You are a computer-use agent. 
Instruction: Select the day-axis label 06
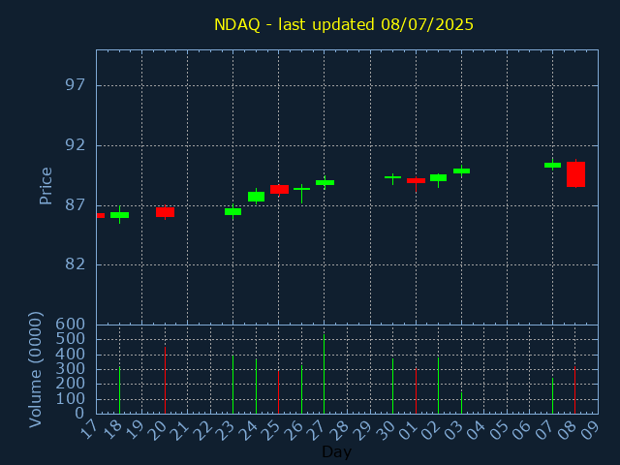coord(522,430)
